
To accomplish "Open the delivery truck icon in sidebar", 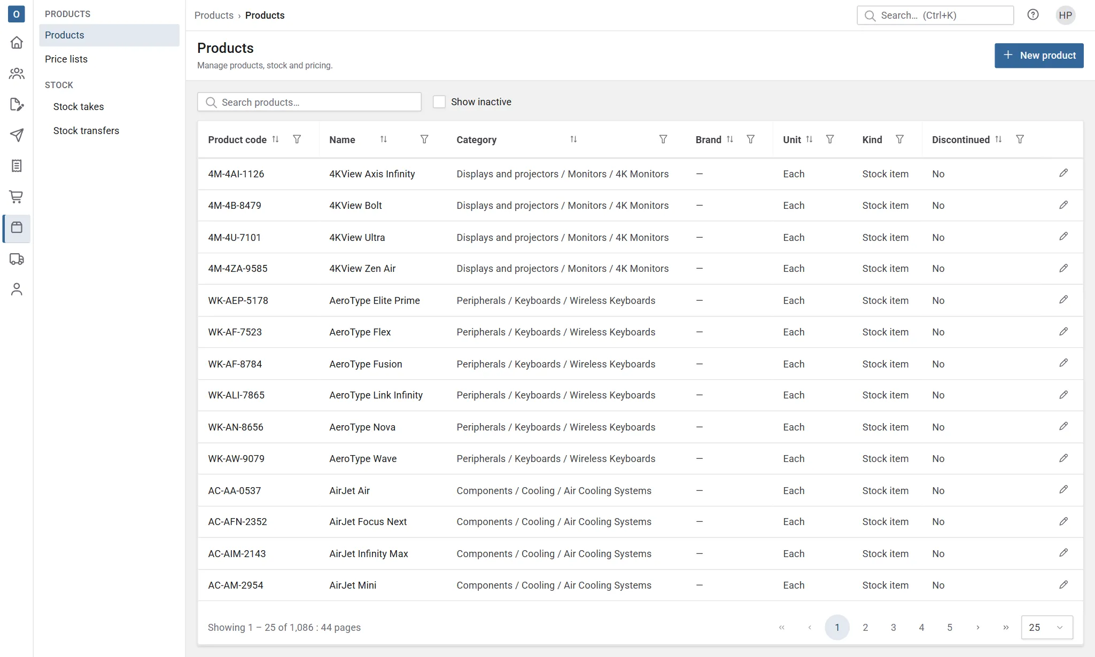I will click(17, 259).
